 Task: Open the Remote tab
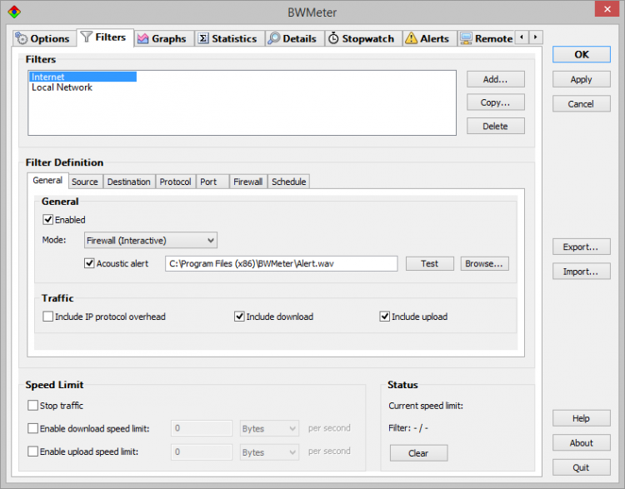pos(486,38)
